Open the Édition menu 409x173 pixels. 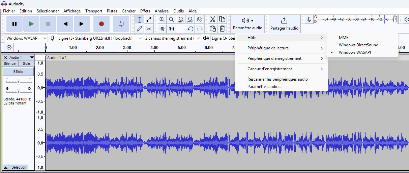26,11
